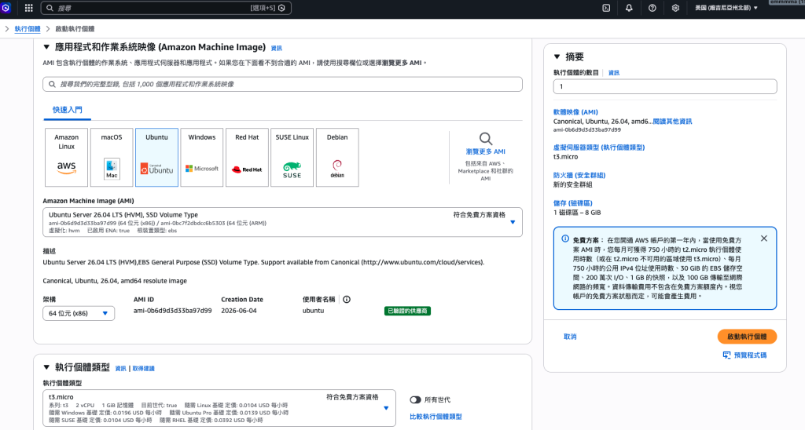
Task: Open 資訊 link beside 執行個體的數目
Action: pos(613,73)
